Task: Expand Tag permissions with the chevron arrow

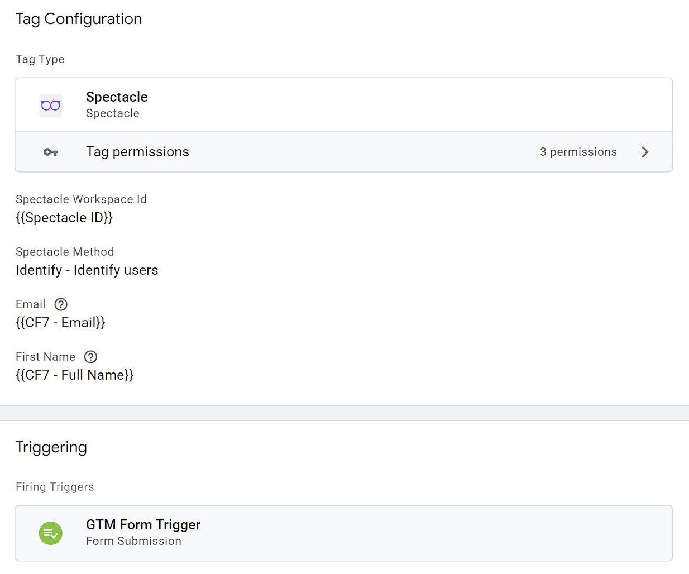Action: click(x=645, y=152)
